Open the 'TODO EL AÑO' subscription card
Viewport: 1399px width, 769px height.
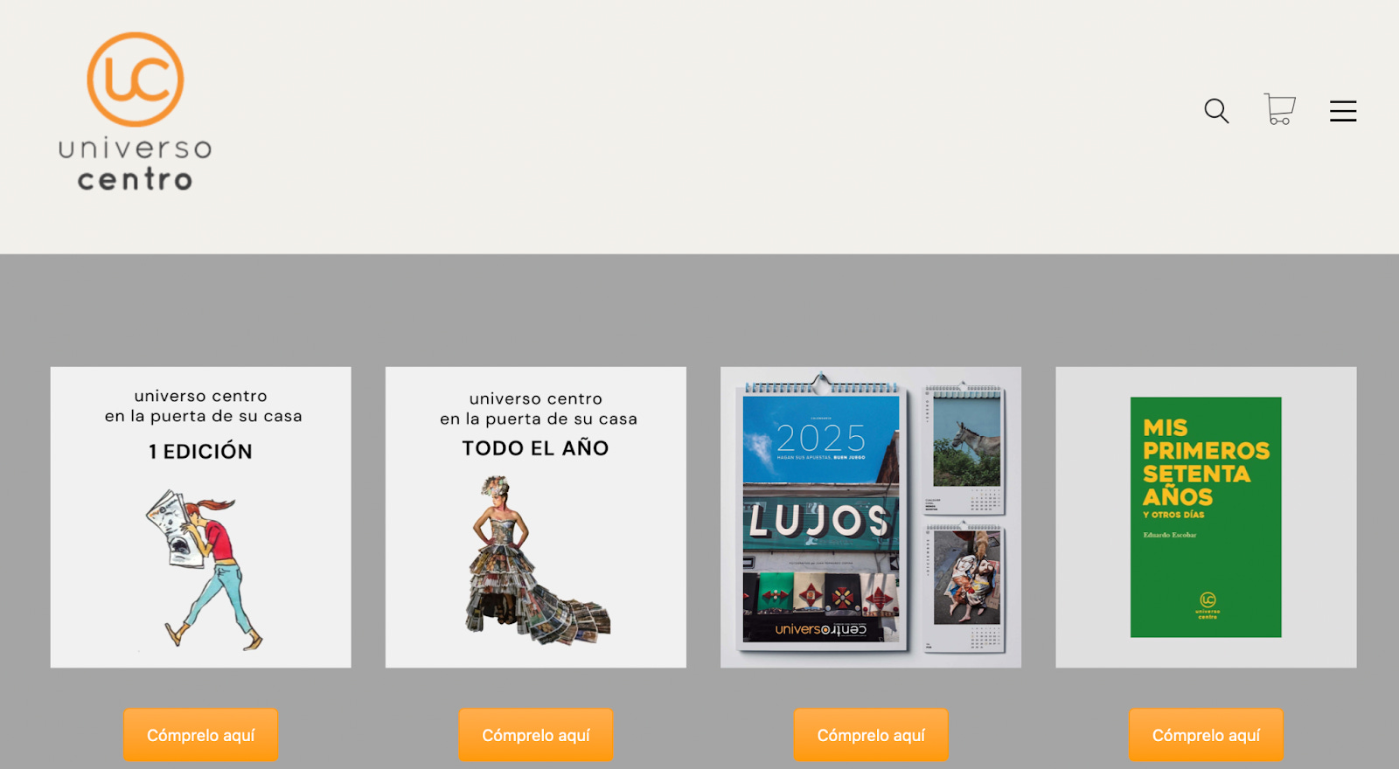click(536, 517)
